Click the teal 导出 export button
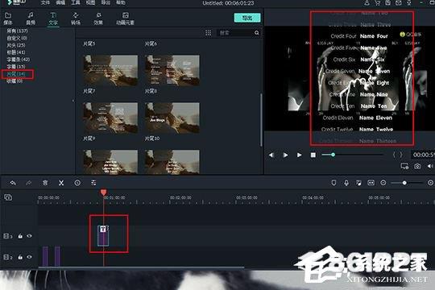Viewport: 435px width, 290px height. click(x=247, y=18)
